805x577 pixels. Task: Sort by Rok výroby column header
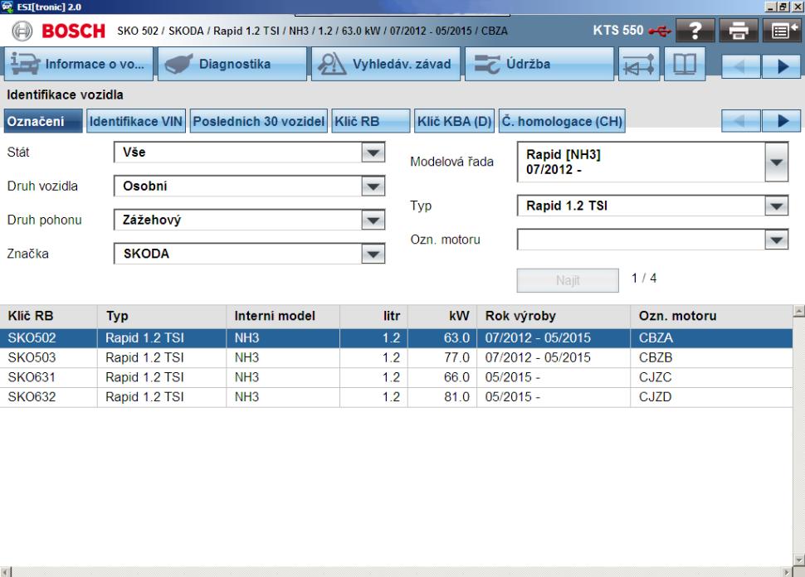point(554,317)
